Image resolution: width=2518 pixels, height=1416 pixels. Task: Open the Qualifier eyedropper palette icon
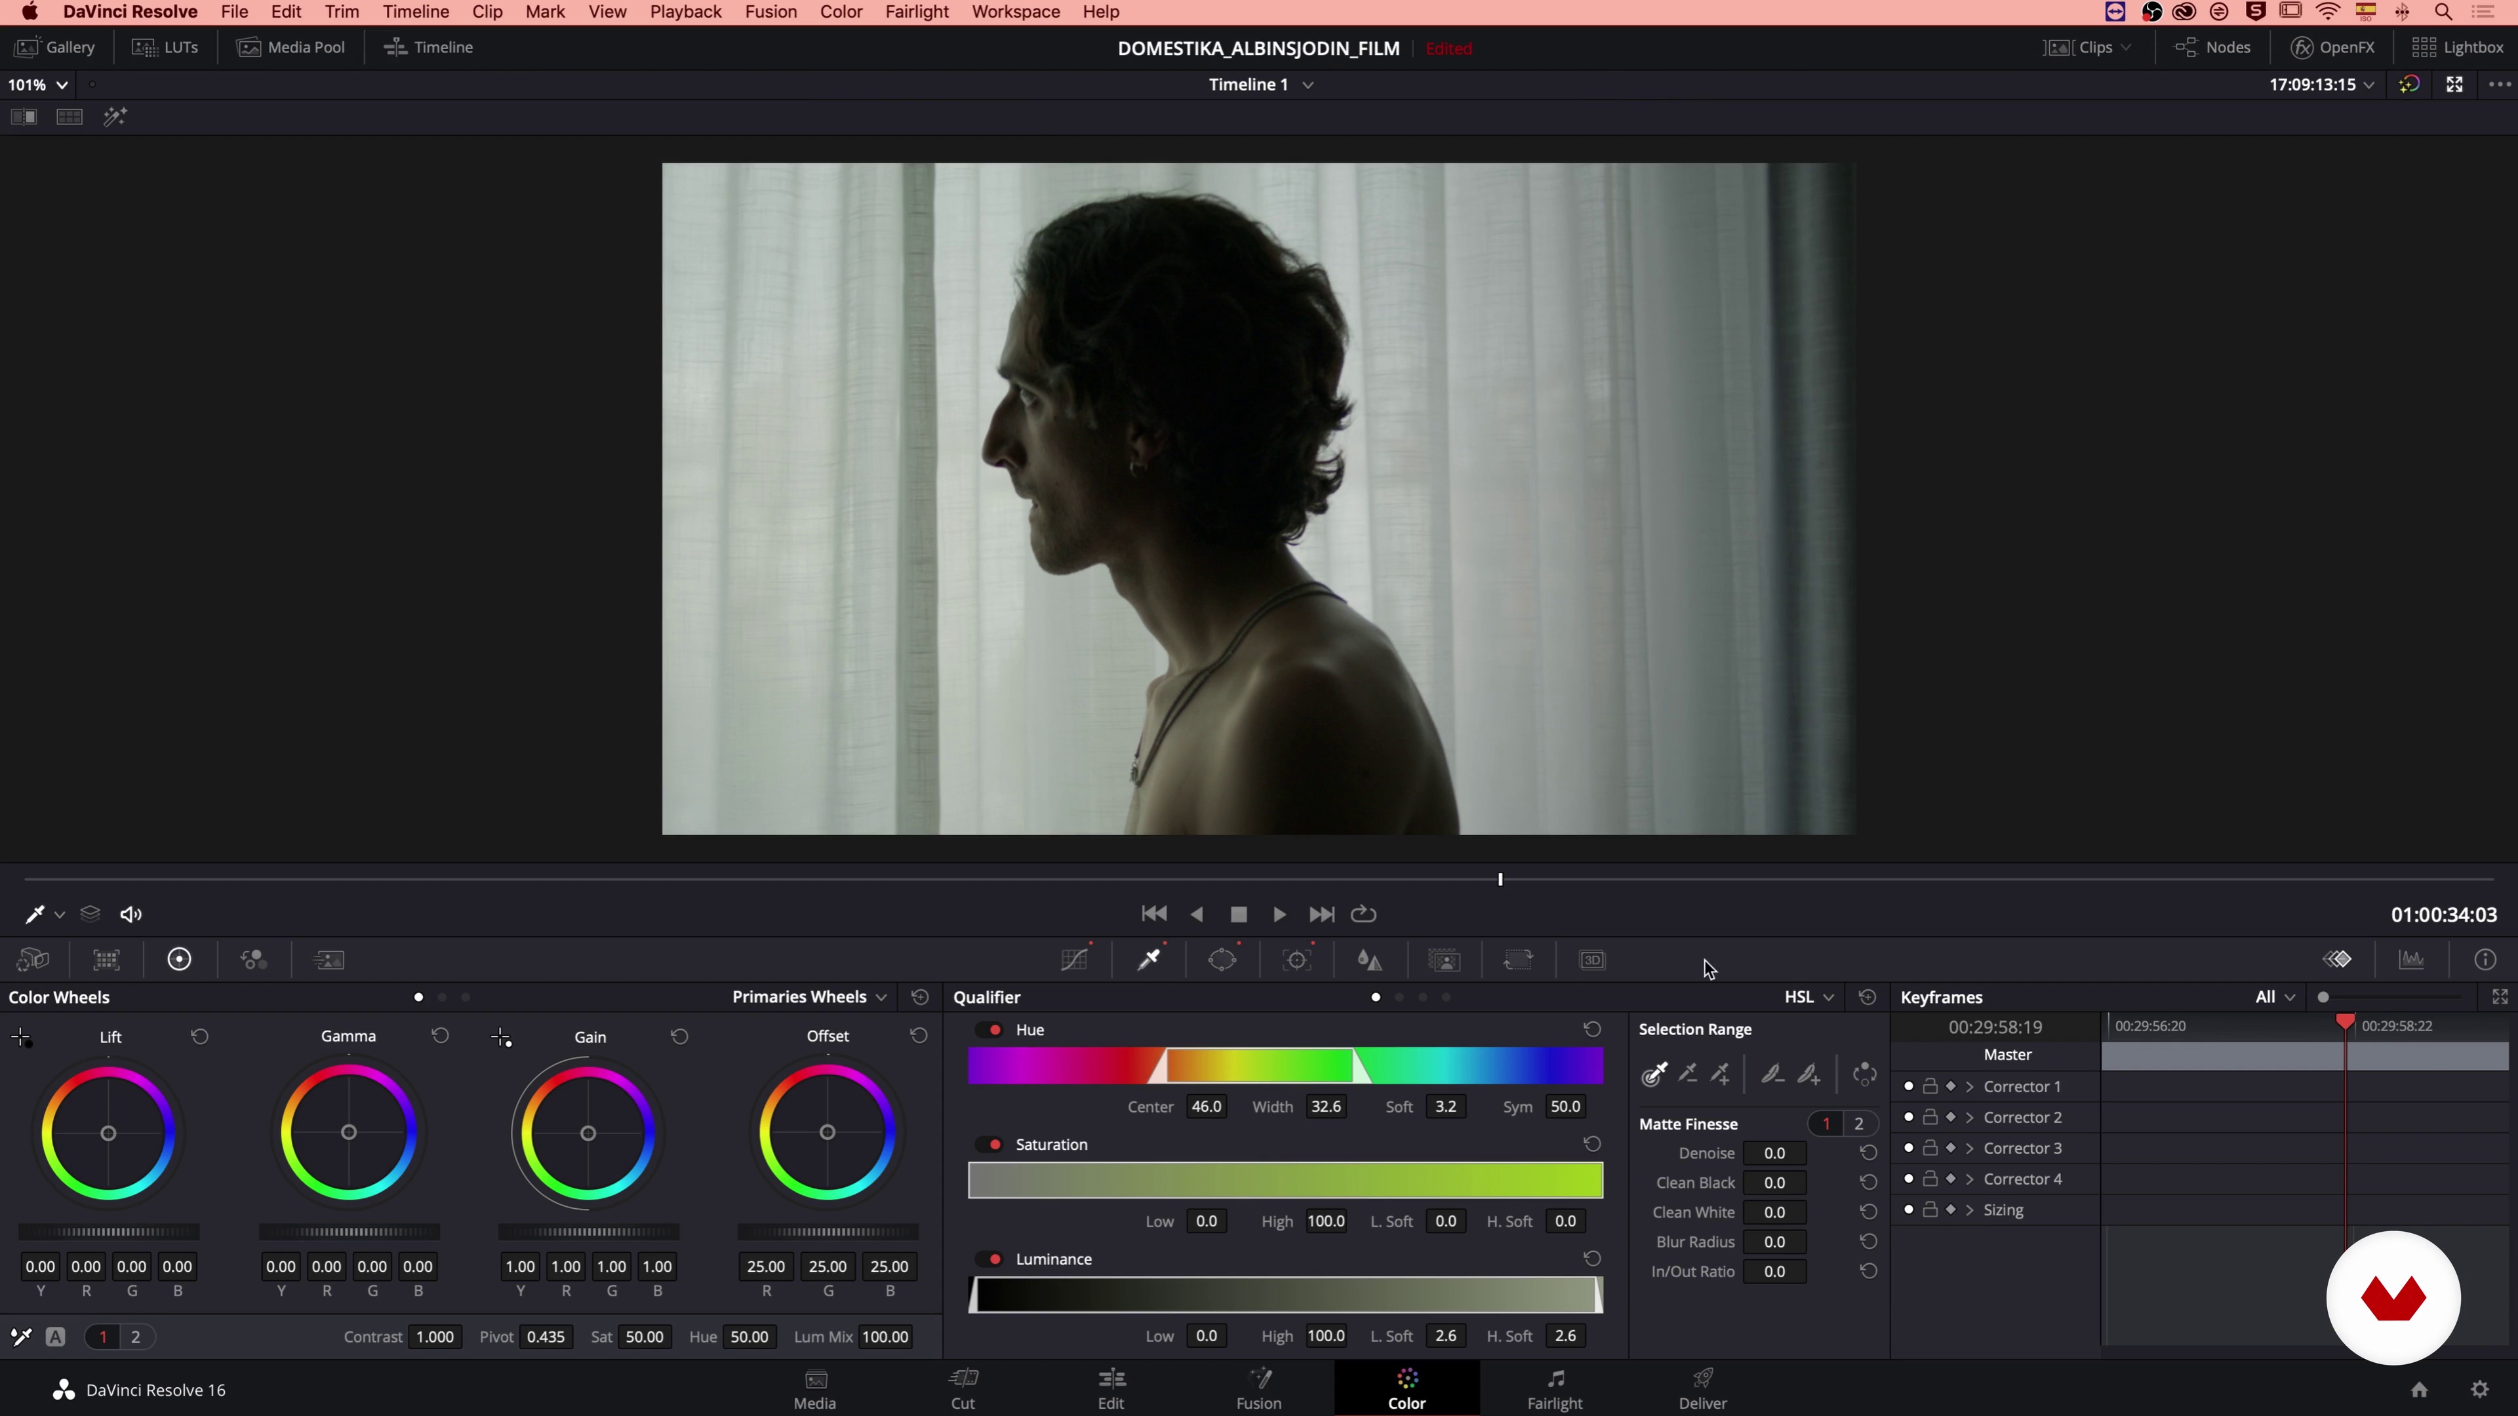point(1149,960)
